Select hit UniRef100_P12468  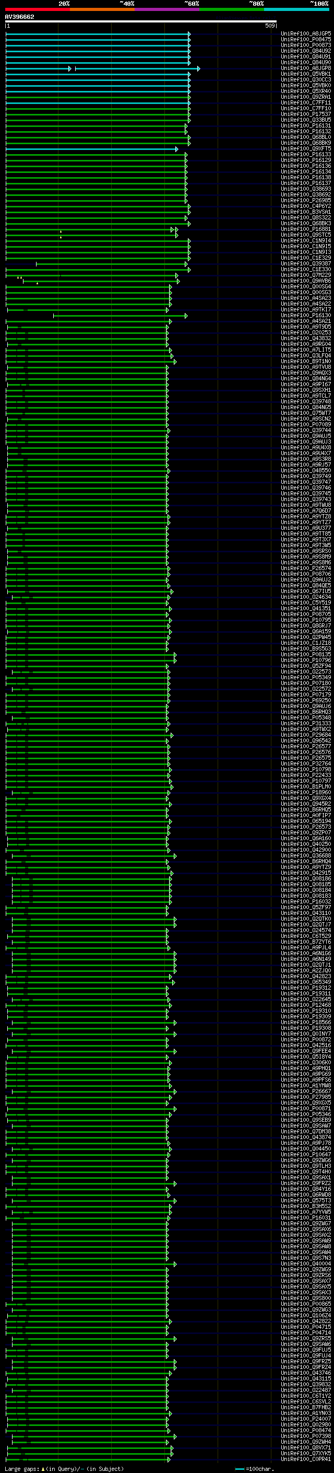click(x=306, y=1005)
